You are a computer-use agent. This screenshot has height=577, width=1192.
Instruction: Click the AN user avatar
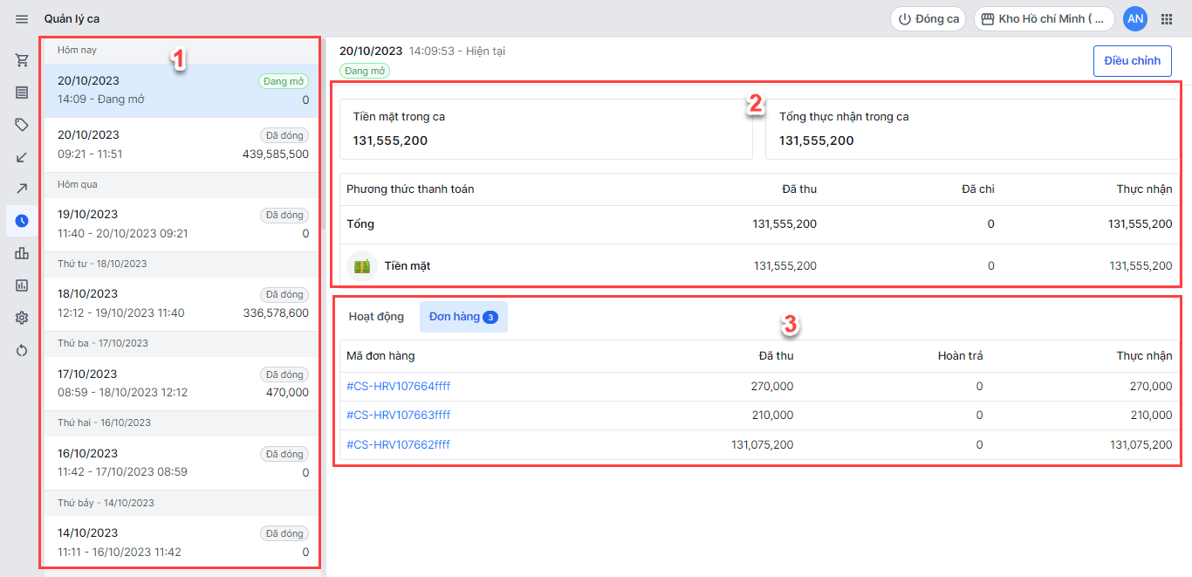[x=1134, y=18]
